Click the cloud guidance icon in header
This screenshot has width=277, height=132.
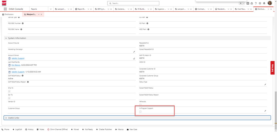pos(252,3)
